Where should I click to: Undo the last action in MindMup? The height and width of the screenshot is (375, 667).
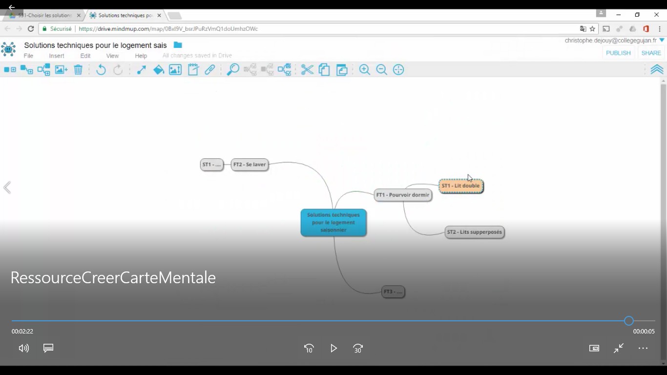[x=101, y=70]
